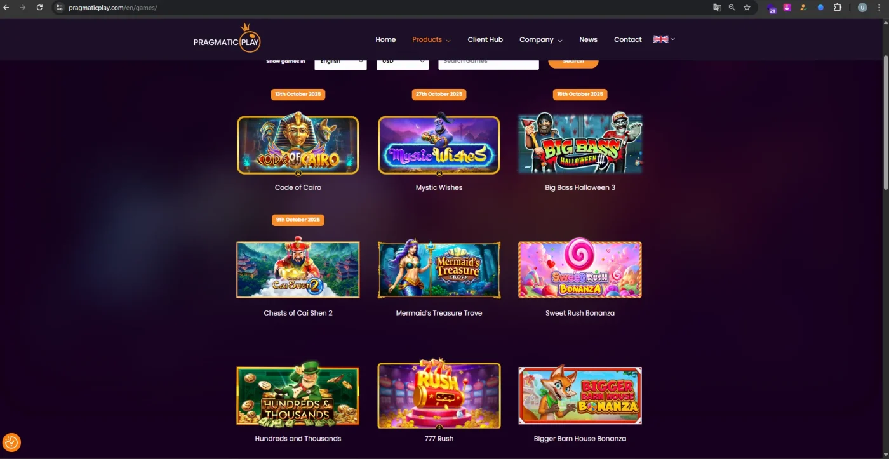Open the News menu item
889x459 pixels.
(588, 39)
